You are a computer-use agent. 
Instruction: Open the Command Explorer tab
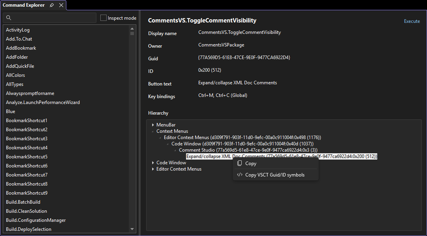click(24, 5)
